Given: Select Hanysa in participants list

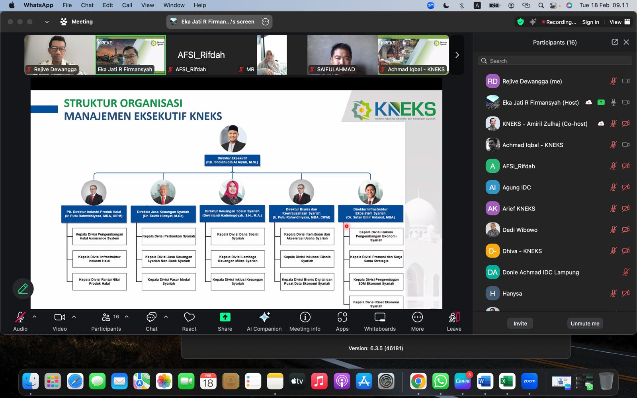Looking at the screenshot, I should [555, 293].
